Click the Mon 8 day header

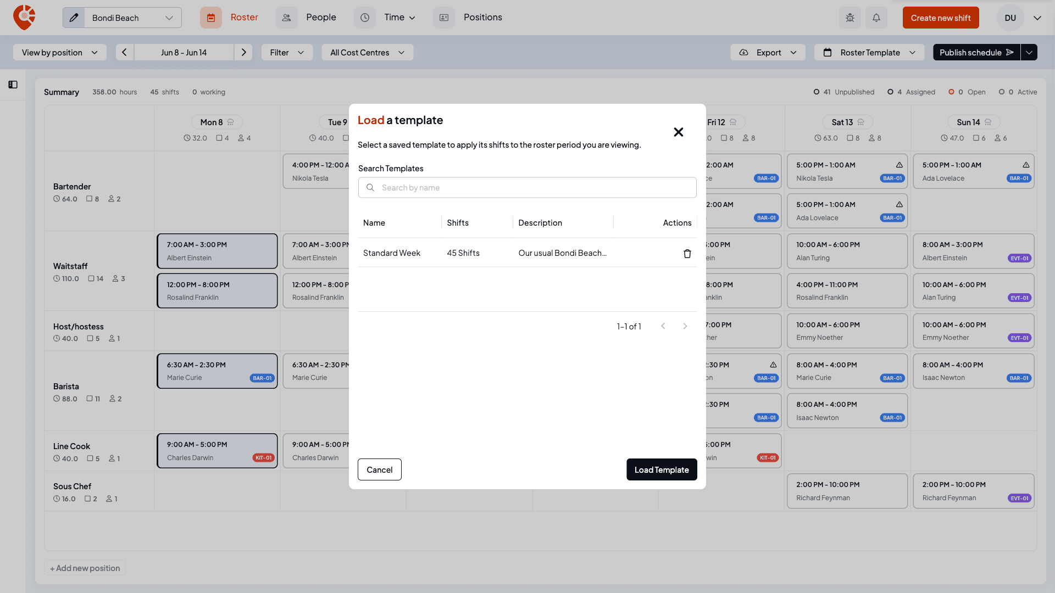pyautogui.click(x=217, y=122)
